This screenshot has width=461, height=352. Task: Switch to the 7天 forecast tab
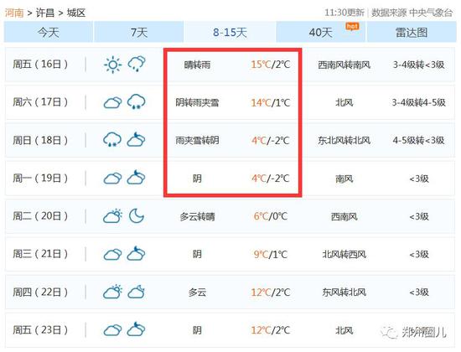139,32
